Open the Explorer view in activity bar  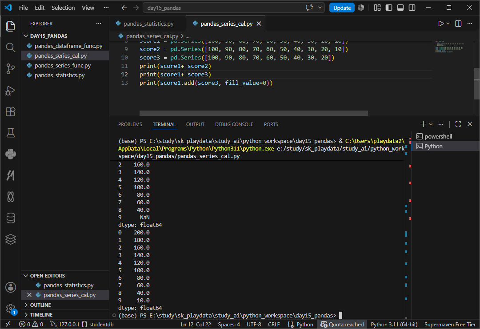pyautogui.click(x=10, y=26)
